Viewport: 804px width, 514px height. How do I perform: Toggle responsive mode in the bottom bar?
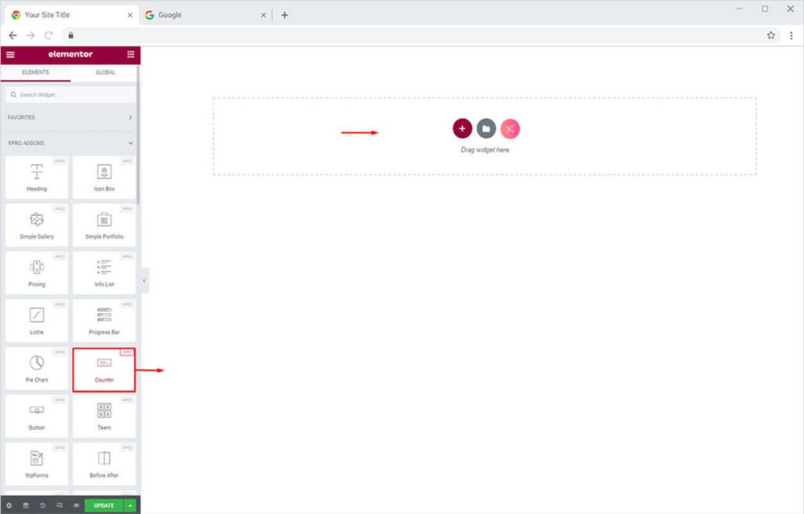[x=60, y=505]
